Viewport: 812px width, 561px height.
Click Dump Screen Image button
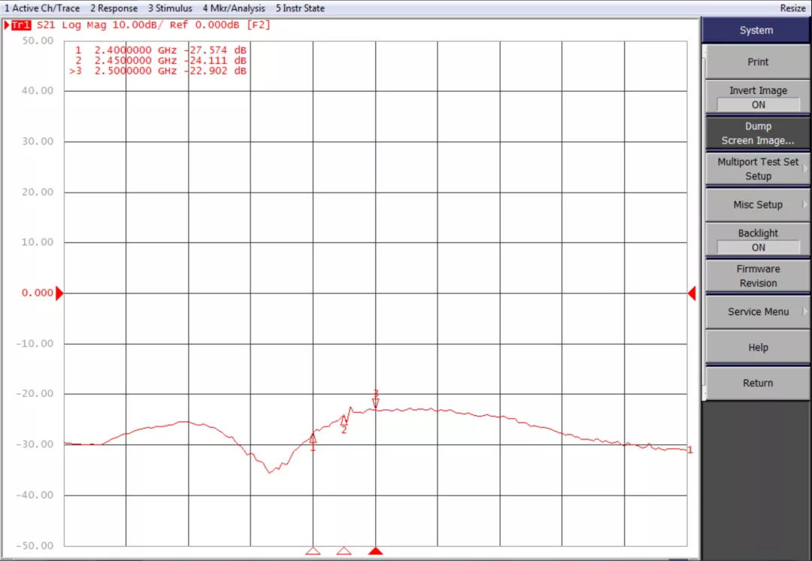[758, 134]
